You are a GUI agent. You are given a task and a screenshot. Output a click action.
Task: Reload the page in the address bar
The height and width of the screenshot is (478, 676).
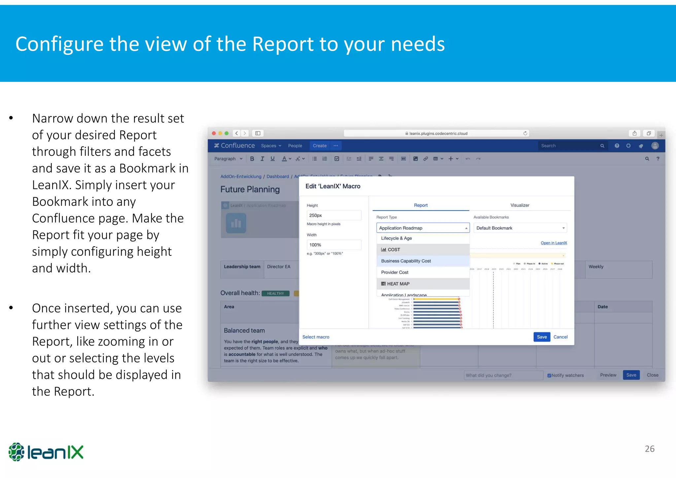525,133
